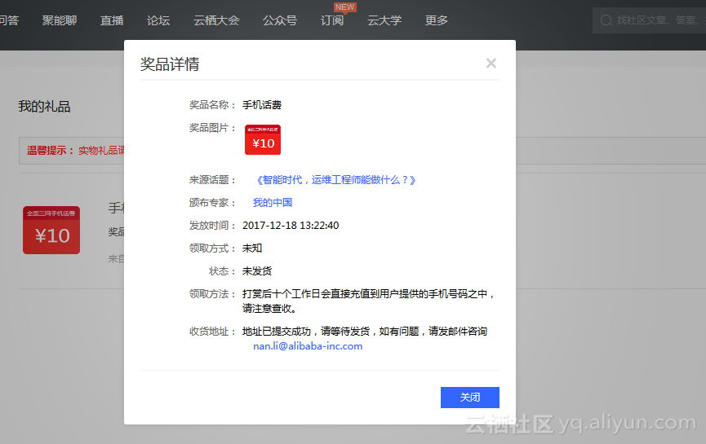
Task: Click the 2017-12-18 13:22:40 timestamp
Action: click(x=291, y=226)
